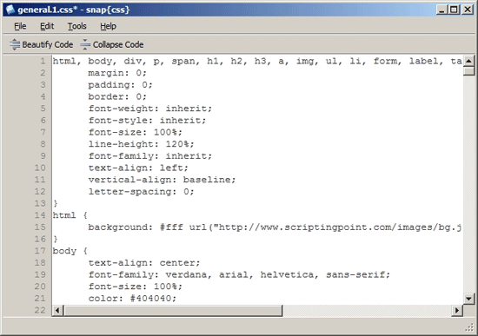Click 'font-size: 100%;' on line 20
The image size is (478, 336).
tap(135, 287)
